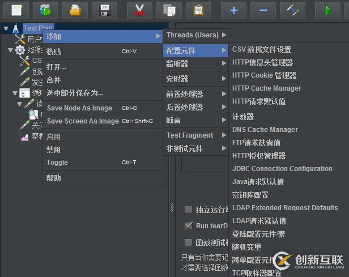The image size is (349, 277).
Task: Open the Templates toolbar icon
Action: pos(45,10)
